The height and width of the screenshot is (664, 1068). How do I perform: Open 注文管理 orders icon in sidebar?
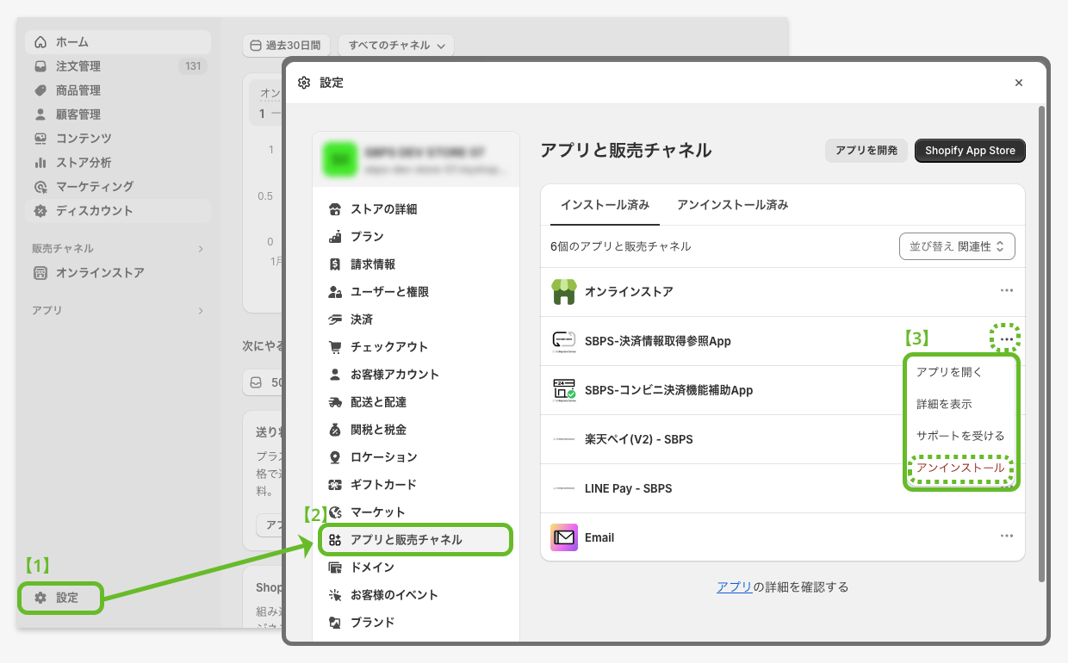(x=40, y=66)
